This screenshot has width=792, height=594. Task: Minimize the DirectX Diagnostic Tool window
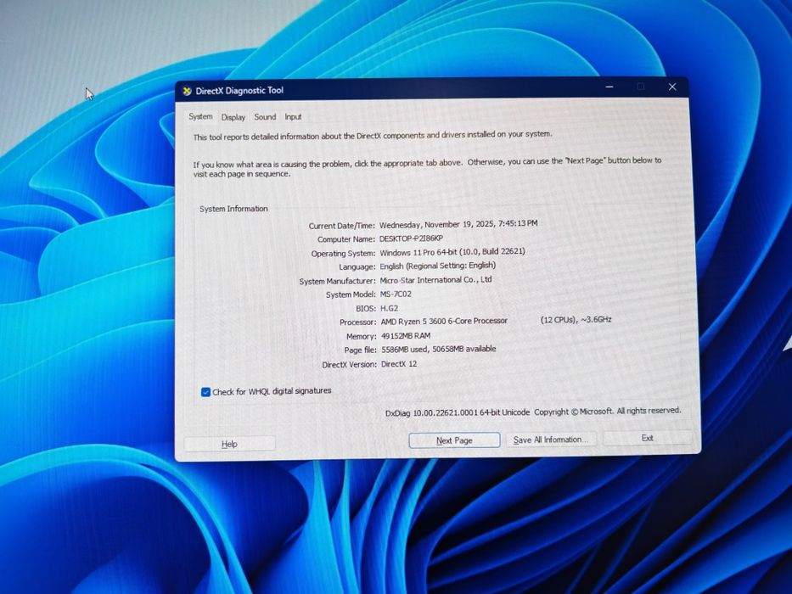tap(609, 87)
